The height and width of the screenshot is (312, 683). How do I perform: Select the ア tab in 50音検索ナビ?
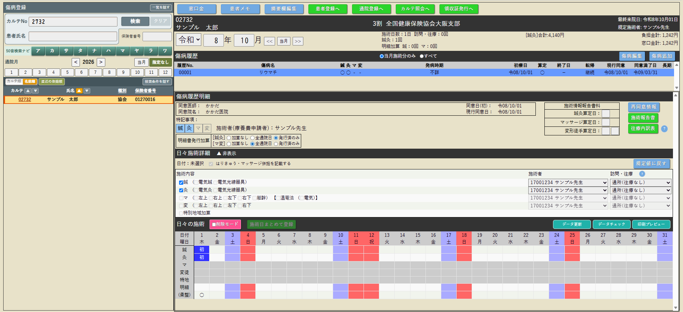pos(38,51)
